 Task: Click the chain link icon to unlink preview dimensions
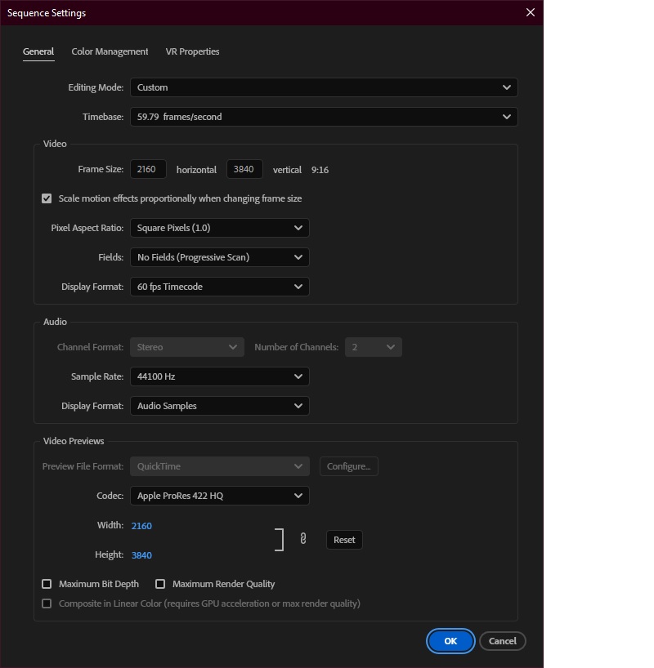(302, 540)
